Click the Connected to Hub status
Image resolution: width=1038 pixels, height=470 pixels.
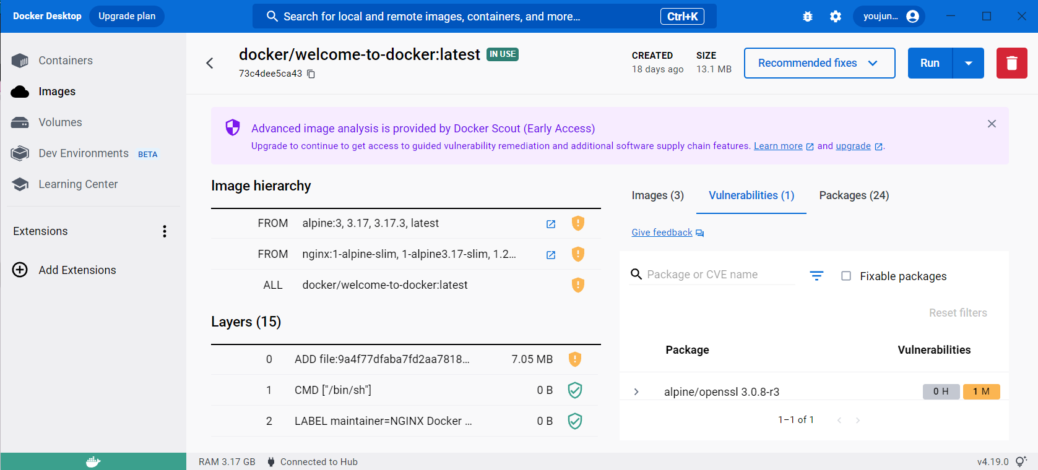point(313,462)
